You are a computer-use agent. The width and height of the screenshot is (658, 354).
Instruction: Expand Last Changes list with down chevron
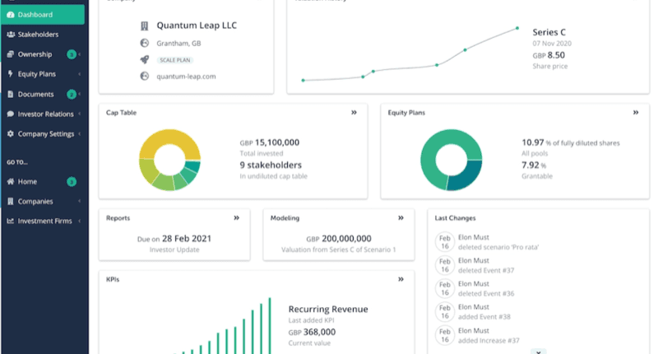(x=539, y=351)
